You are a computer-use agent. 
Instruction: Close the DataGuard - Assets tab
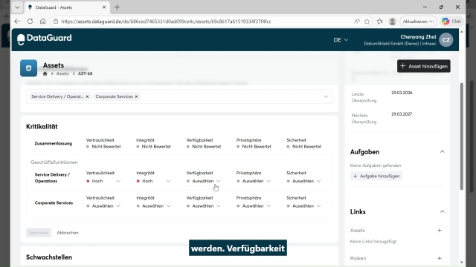(x=104, y=7)
